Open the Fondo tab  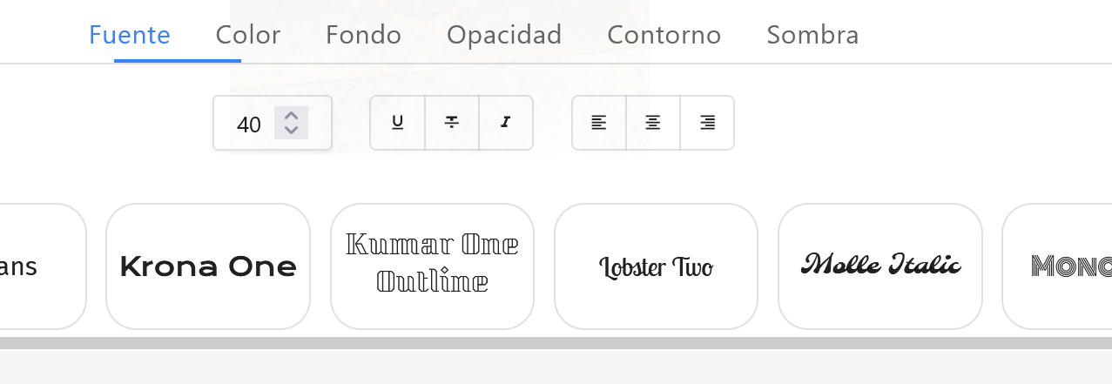coord(363,35)
